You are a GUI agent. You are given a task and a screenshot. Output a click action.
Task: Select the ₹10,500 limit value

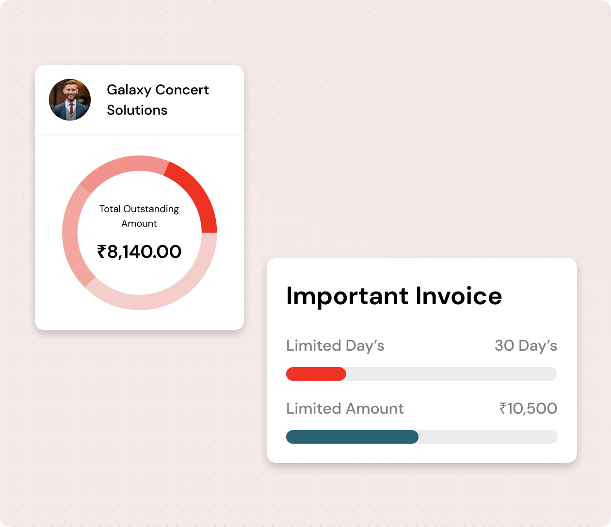pyautogui.click(x=528, y=408)
